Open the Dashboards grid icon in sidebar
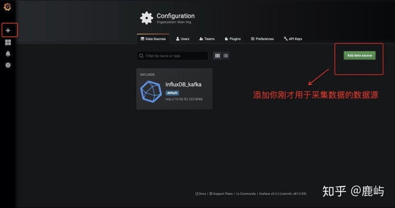The width and height of the screenshot is (395, 208). tap(8, 42)
